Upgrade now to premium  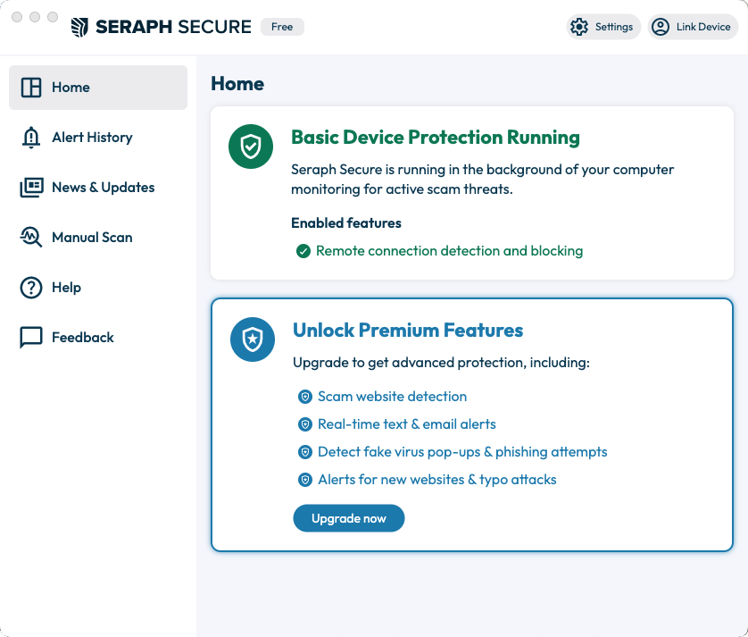[349, 518]
